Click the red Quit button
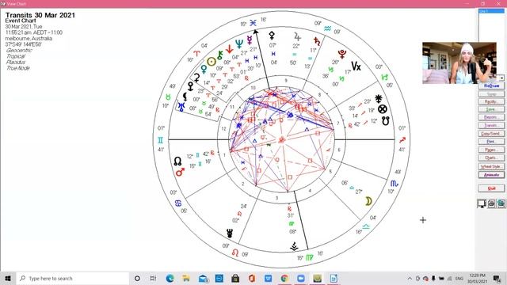 click(x=491, y=188)
